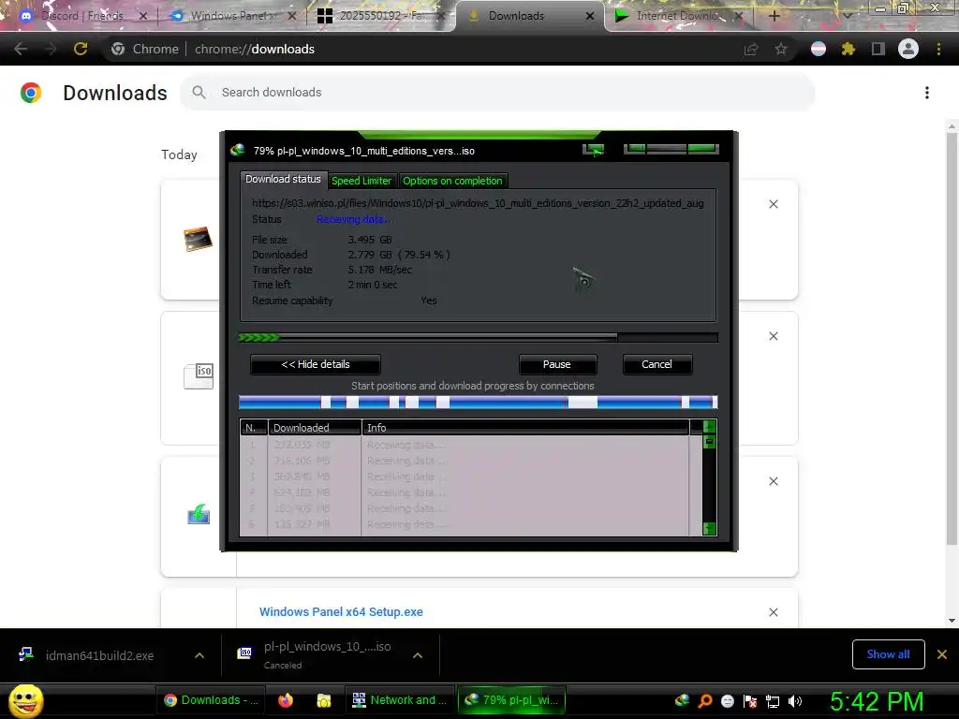Cancel the ISO download in IDM
The width and height of the screenshot is (959, 719).
point(657,364)
